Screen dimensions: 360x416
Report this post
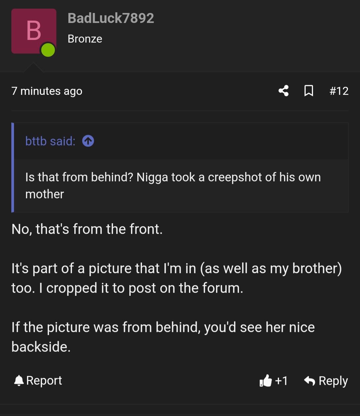click(44, 380)
